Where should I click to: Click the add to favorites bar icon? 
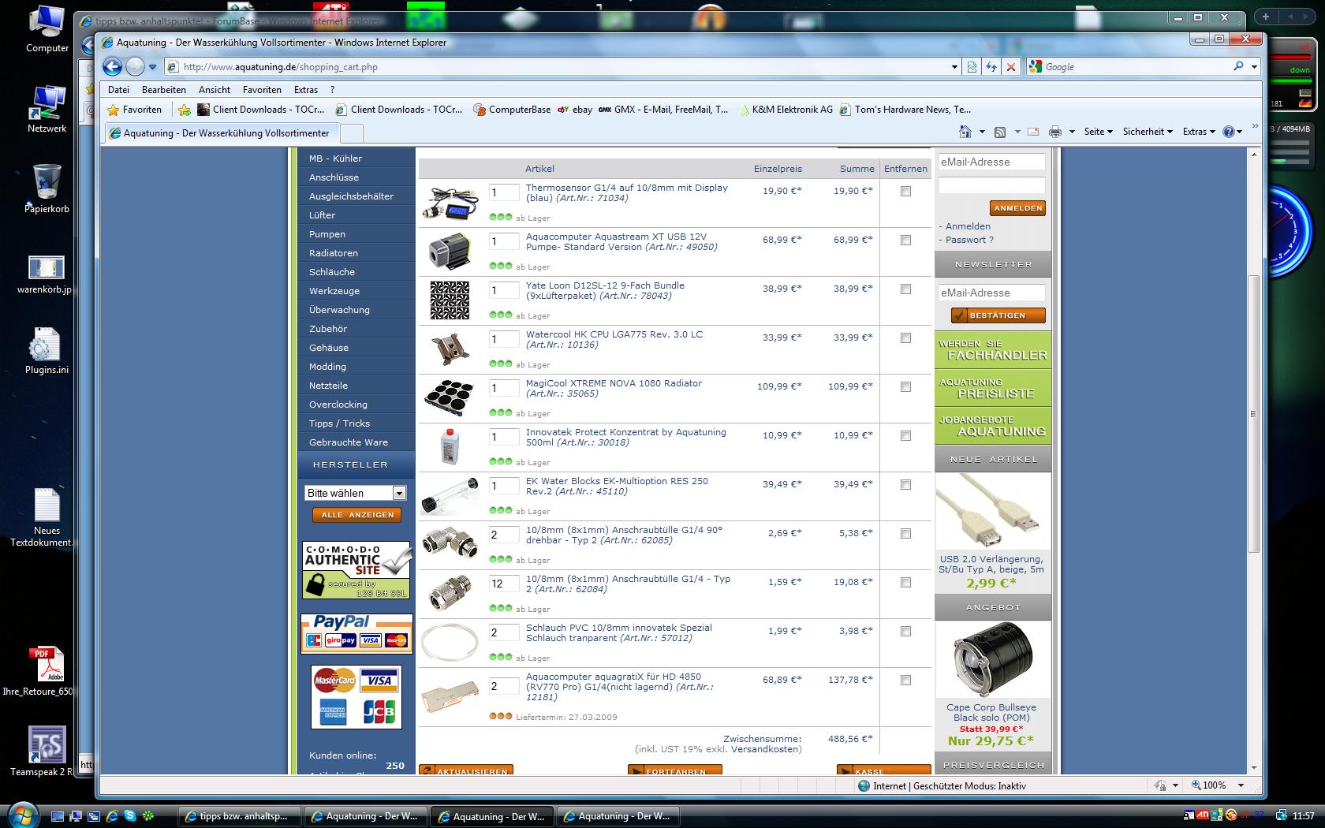pos(184,110)
